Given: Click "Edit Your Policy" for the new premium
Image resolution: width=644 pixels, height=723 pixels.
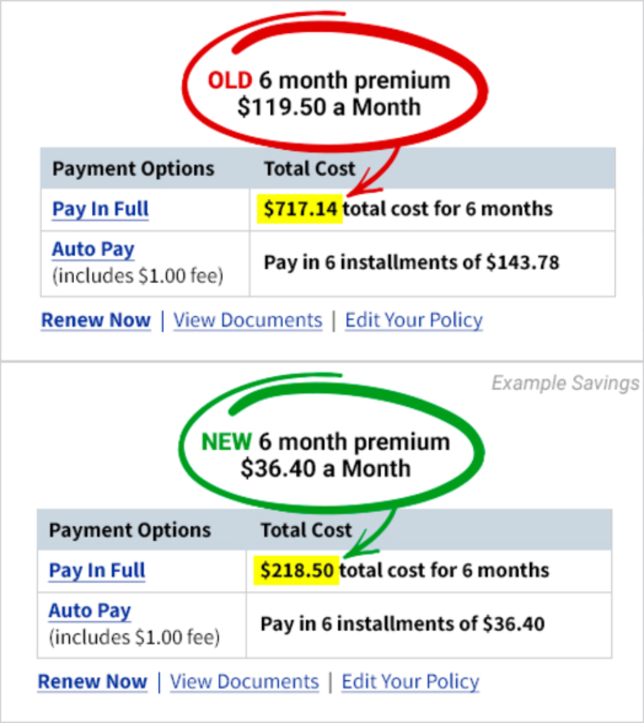Looking at the screenshot, I should pos(410,681).
